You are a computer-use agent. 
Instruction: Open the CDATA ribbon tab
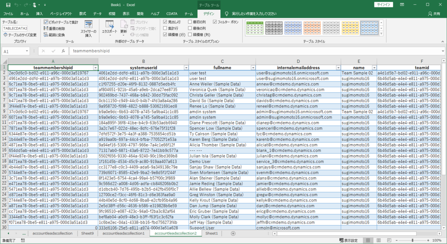pyautogui.click(x=172, y=14)
